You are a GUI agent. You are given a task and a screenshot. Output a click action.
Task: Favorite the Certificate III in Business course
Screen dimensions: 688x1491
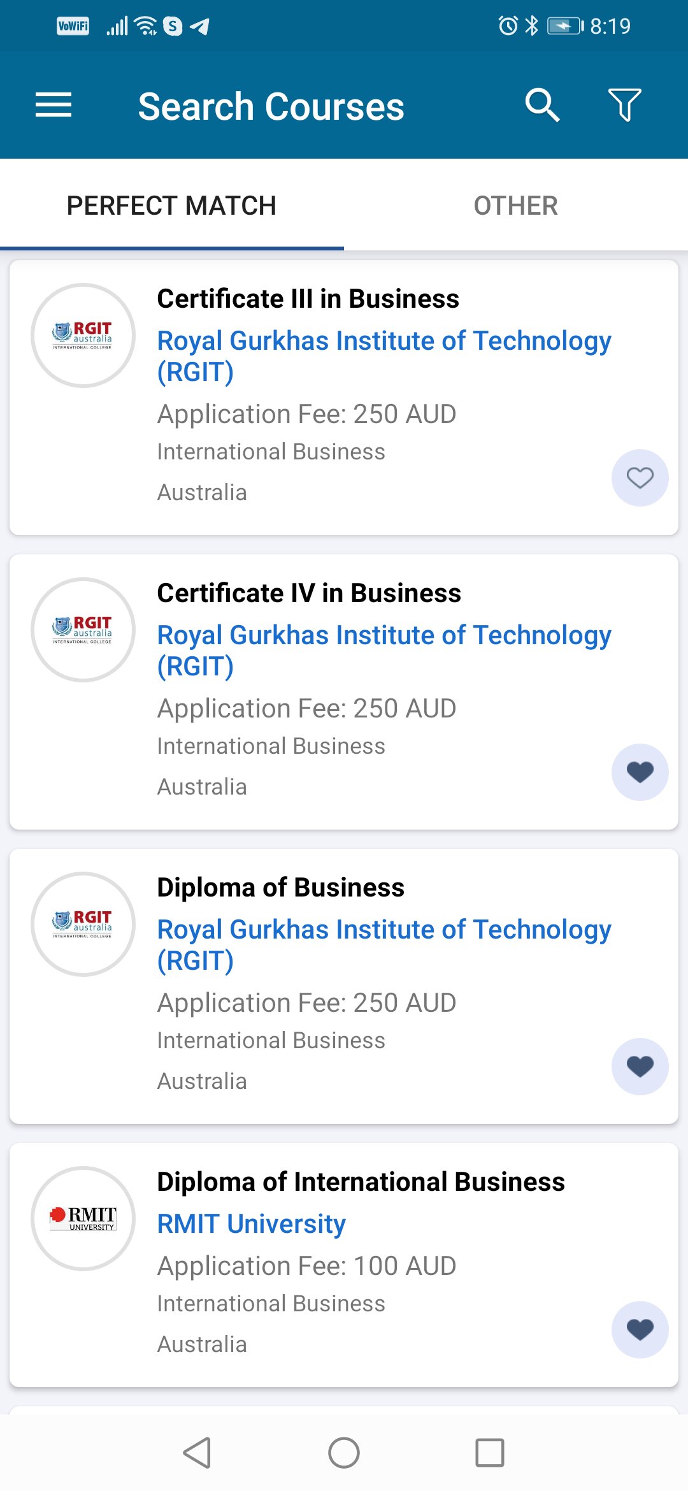(640, 478)
